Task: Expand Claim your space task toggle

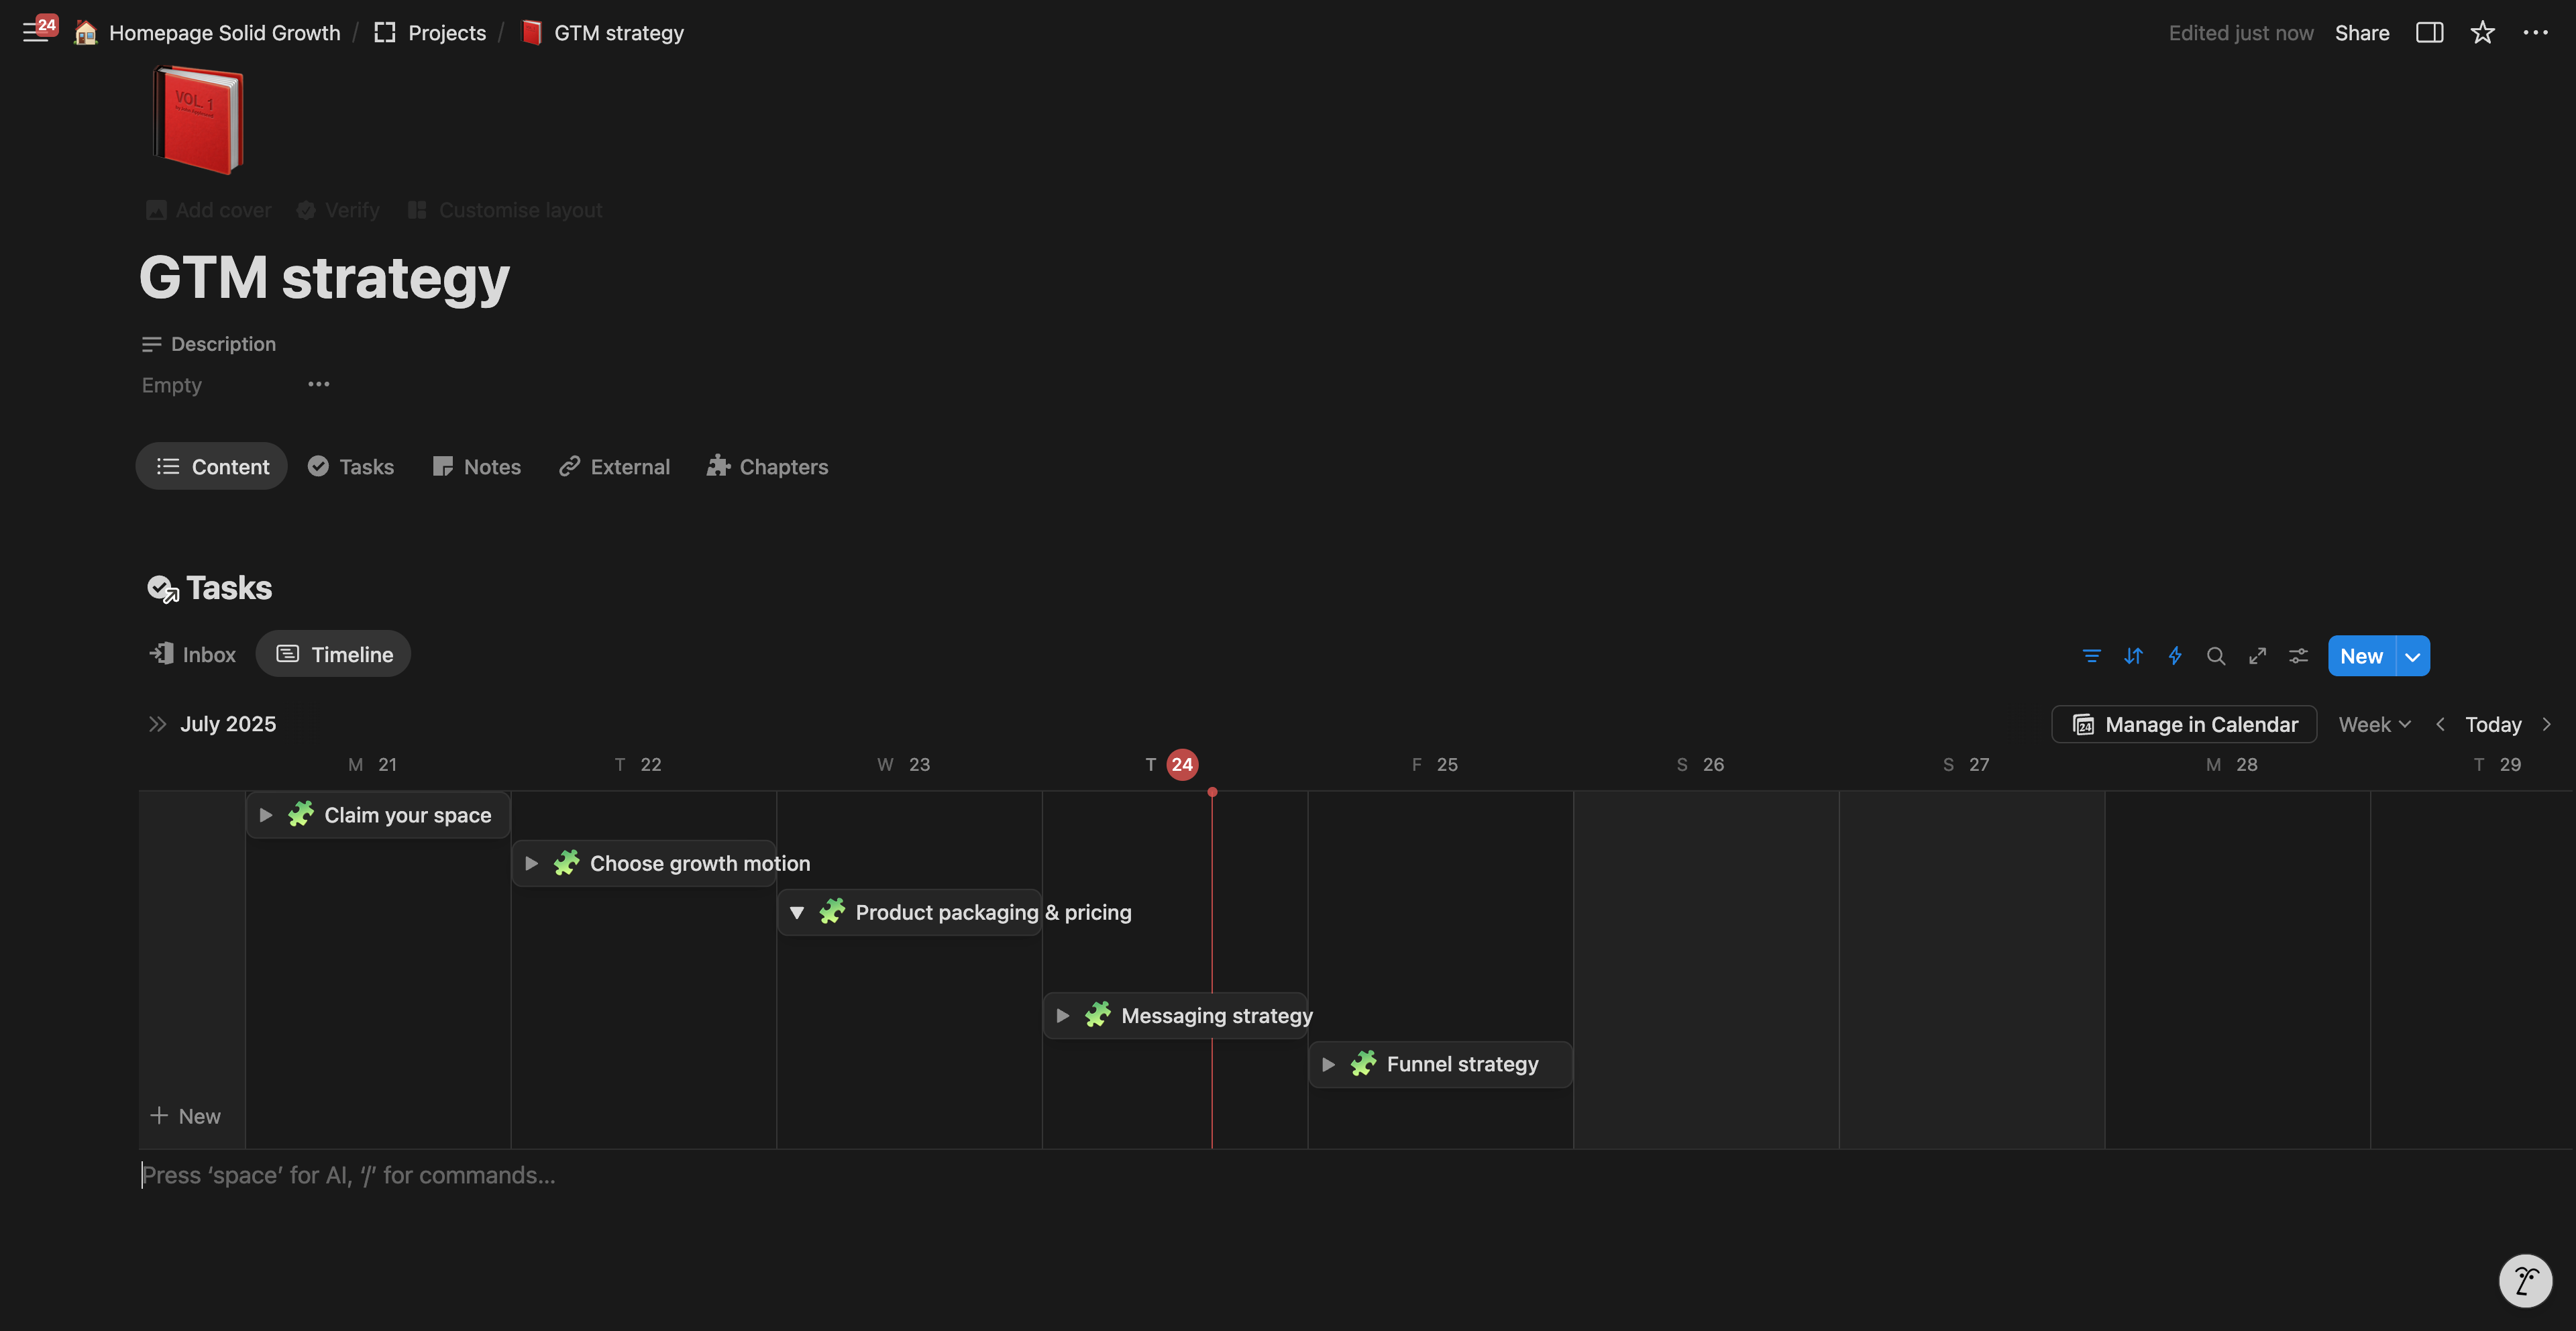Action: tap(266, 815)
